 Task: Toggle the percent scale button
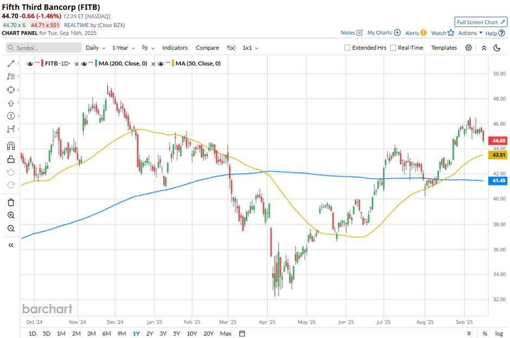485,334
